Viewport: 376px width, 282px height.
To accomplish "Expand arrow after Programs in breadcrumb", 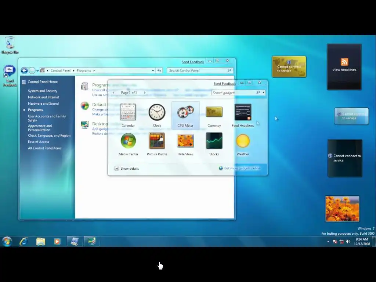I will [x=94, y=70].
